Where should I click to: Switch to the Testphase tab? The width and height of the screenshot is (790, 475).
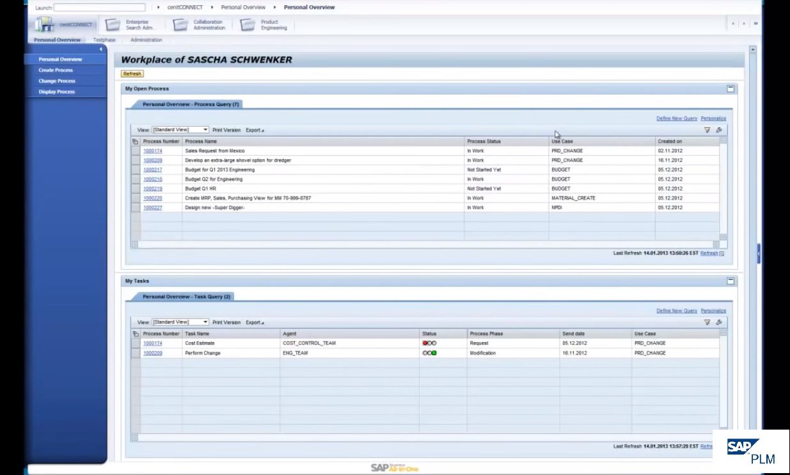pos(104,39)
